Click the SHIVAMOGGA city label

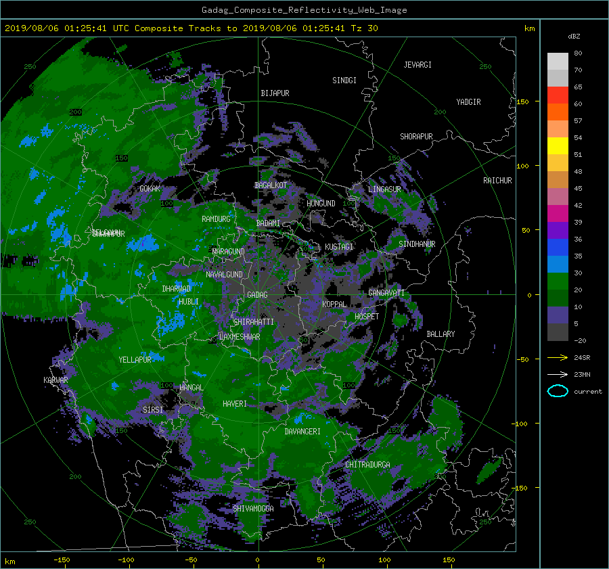coord(253,509)
